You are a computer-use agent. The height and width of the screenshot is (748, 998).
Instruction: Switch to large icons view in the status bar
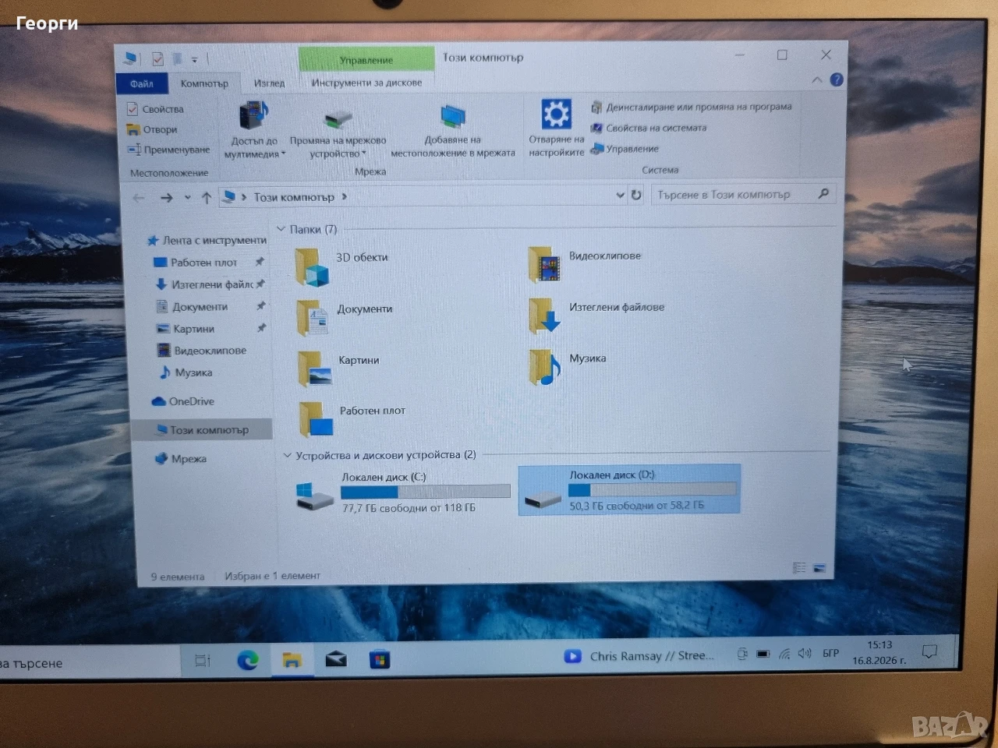pos(819,568)
